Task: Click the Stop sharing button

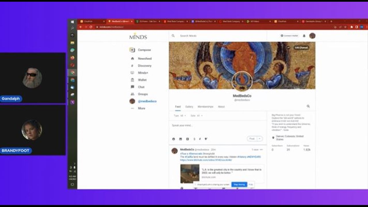Action: (x=239, y=185)
